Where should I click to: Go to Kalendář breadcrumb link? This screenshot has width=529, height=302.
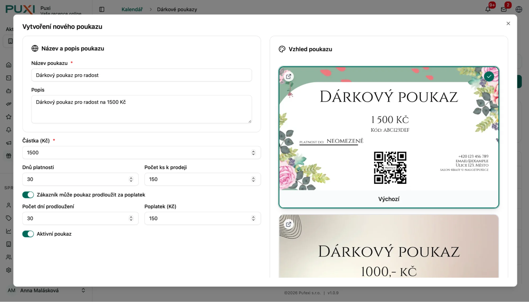pos(132,9)
